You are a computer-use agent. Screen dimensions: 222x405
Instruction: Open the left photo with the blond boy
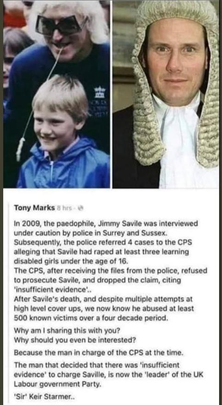coord(57,94)
